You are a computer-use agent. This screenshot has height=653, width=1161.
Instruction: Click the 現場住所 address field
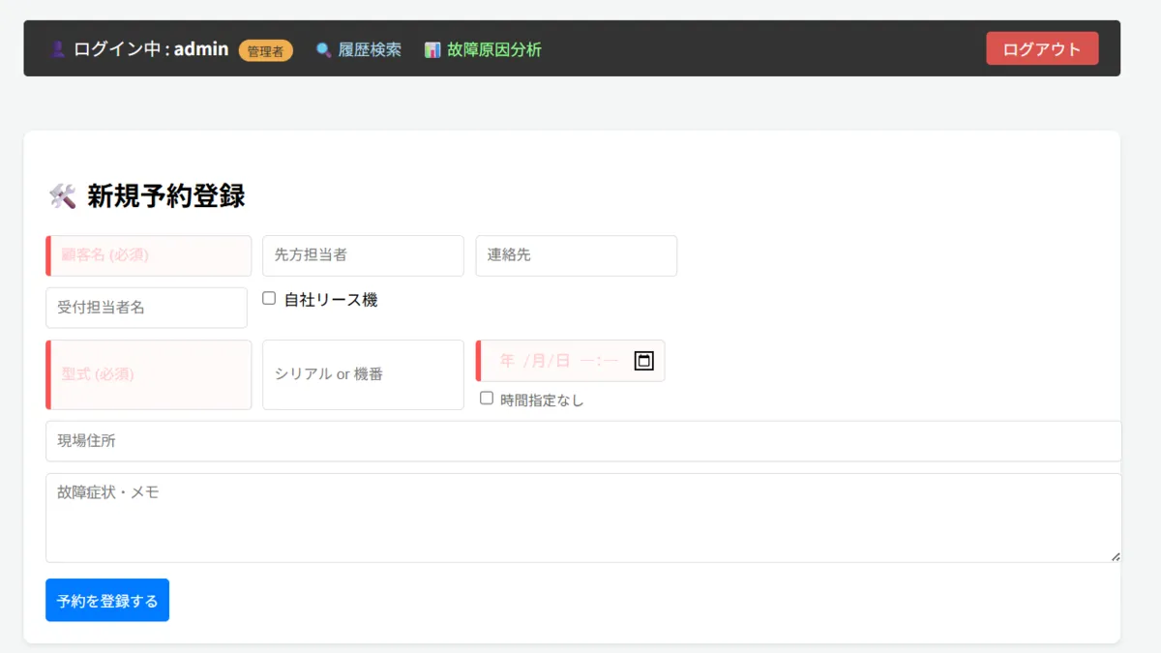(583, 441)
